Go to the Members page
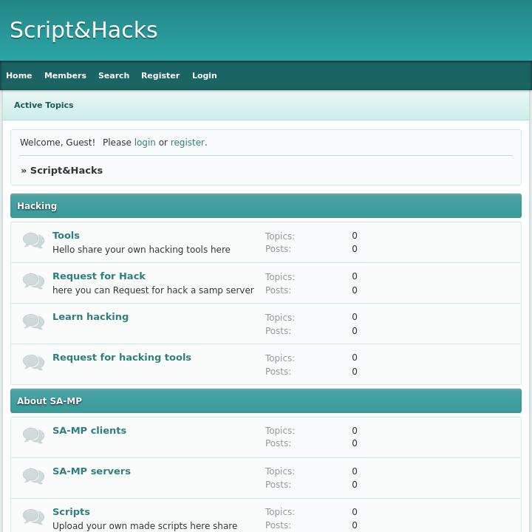 click(x=65, y=75)
